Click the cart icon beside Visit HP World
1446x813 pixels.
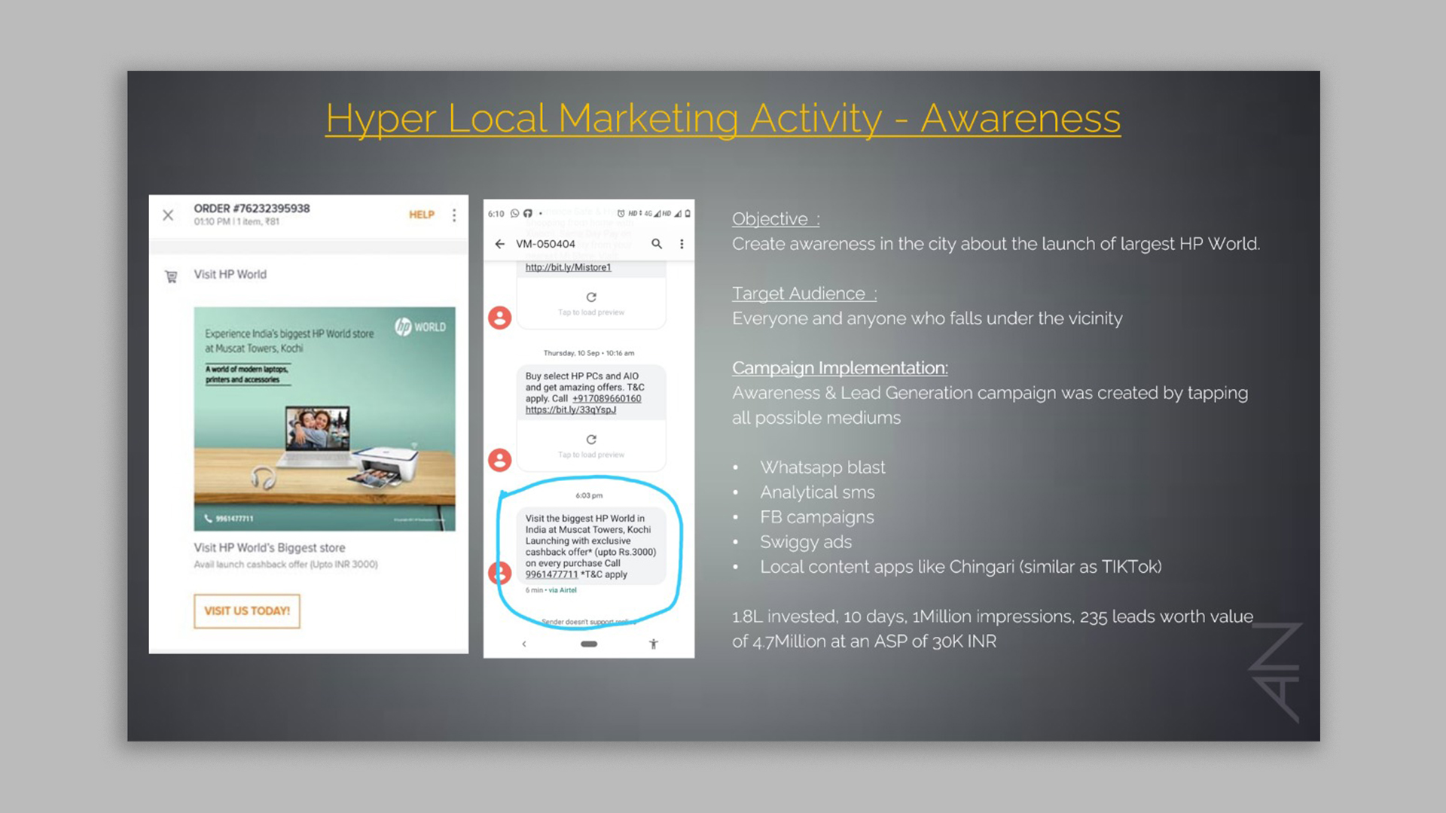coord(171,276)
